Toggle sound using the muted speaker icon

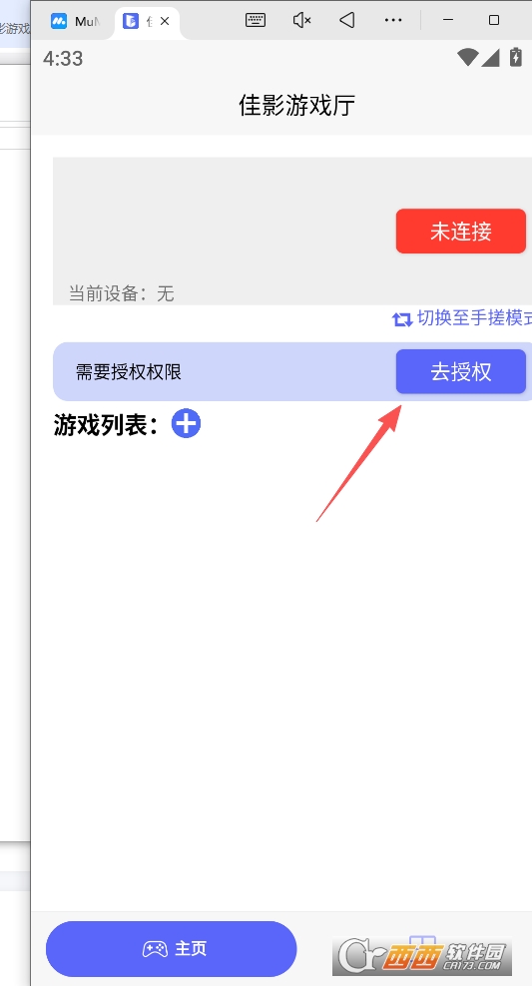pyautogui.click(x=301, y=20)
